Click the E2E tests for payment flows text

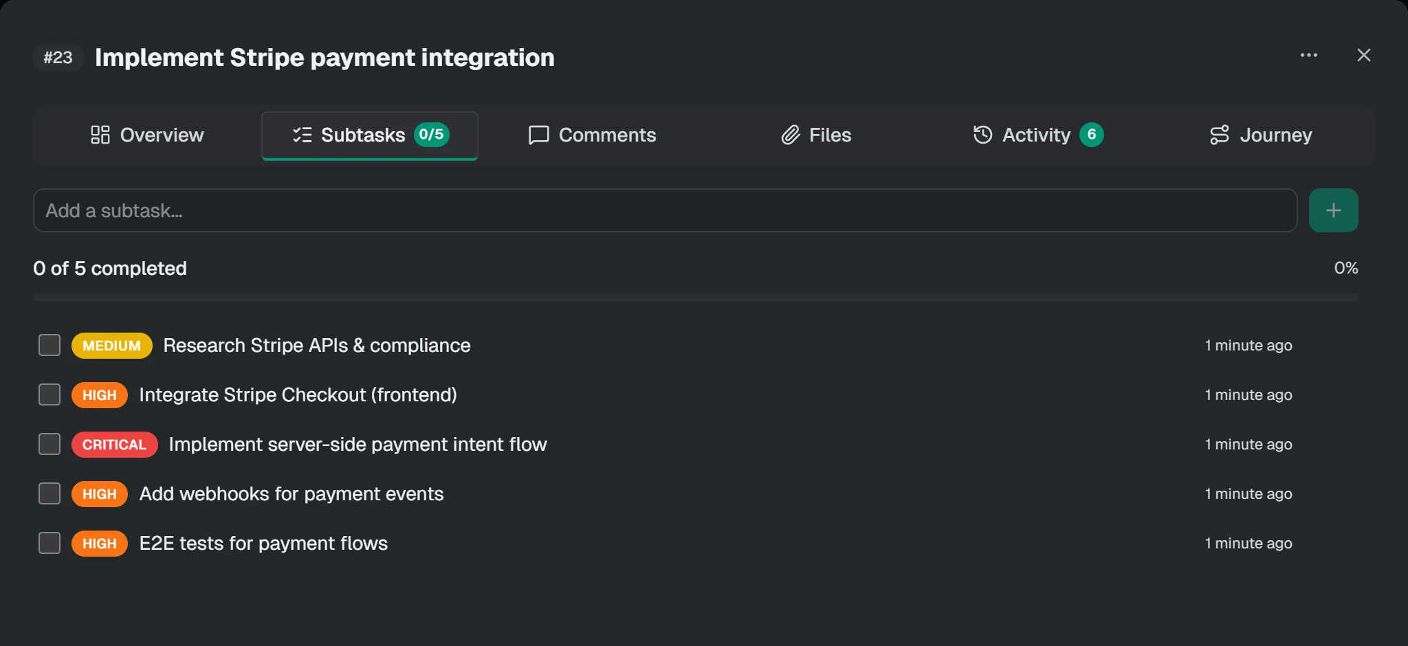coord(263,543)
